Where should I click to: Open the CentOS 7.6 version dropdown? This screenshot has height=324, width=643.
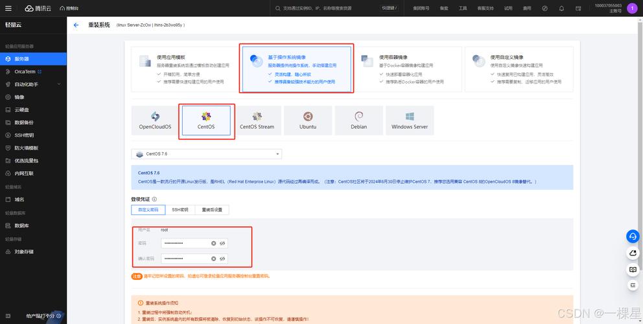[x=207, y=154]
